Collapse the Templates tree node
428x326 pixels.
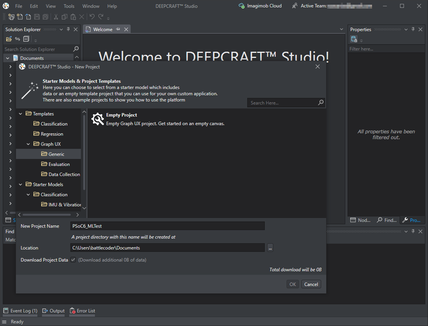pos(21,114)
